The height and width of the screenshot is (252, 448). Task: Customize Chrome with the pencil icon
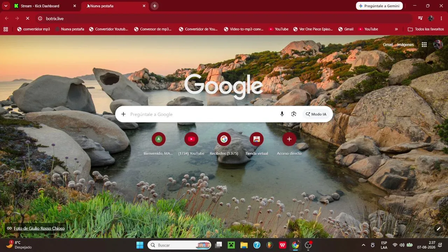coord(438,229)
